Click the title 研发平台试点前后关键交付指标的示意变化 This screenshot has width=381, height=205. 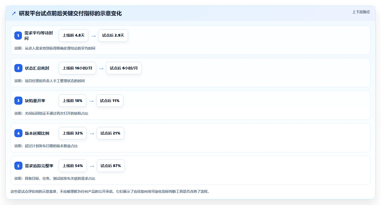point(70,14)
